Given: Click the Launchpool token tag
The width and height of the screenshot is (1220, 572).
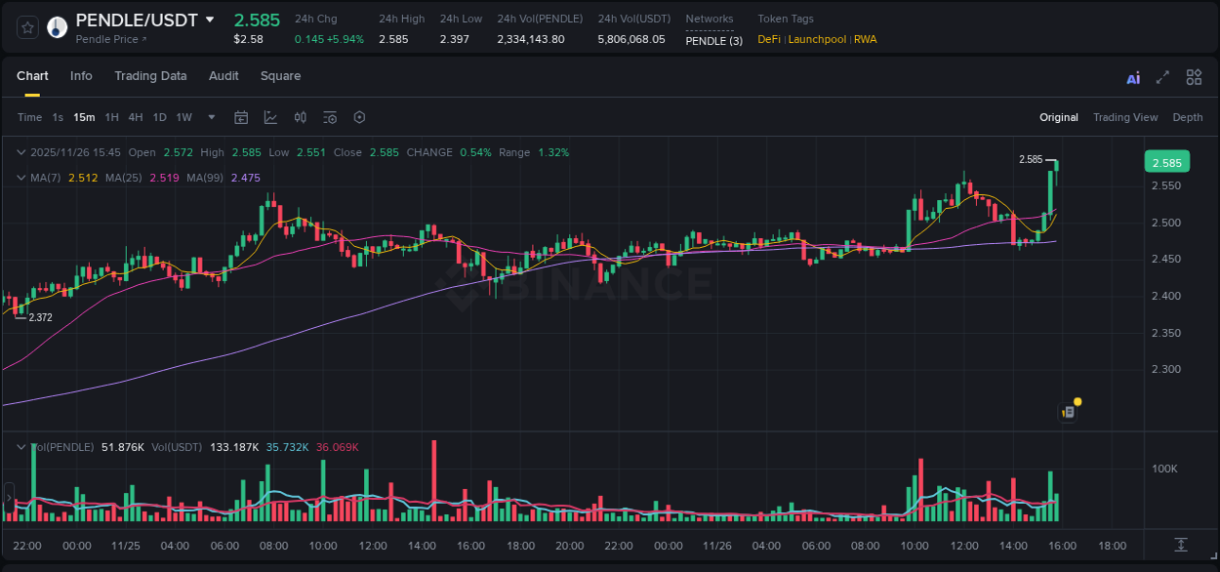Looking at the screenshot, I should (x=820, y=40).
